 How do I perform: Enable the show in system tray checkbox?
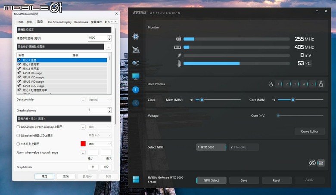coord(18,144)
